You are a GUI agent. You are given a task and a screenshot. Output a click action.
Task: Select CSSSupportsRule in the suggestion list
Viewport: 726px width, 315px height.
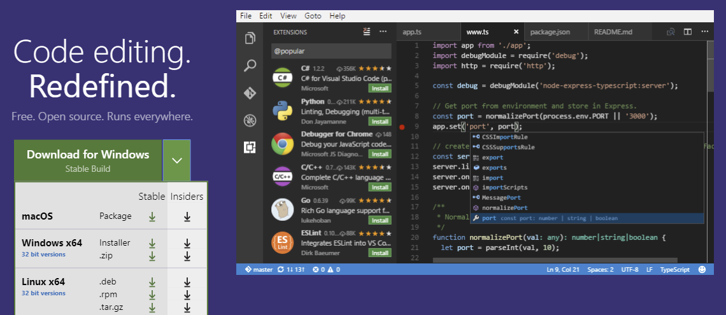(x=587, y=147)
